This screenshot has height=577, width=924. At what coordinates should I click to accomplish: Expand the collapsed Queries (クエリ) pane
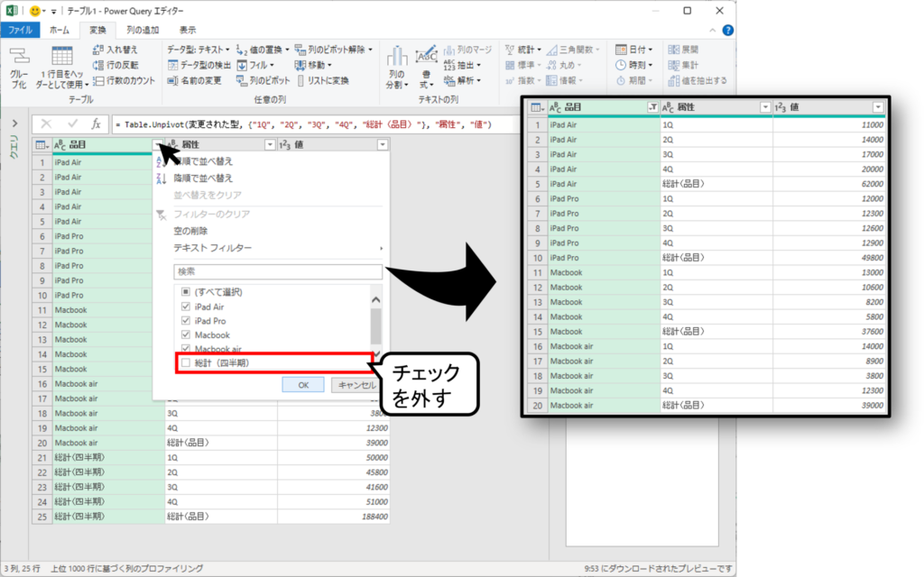coord(14,124)
